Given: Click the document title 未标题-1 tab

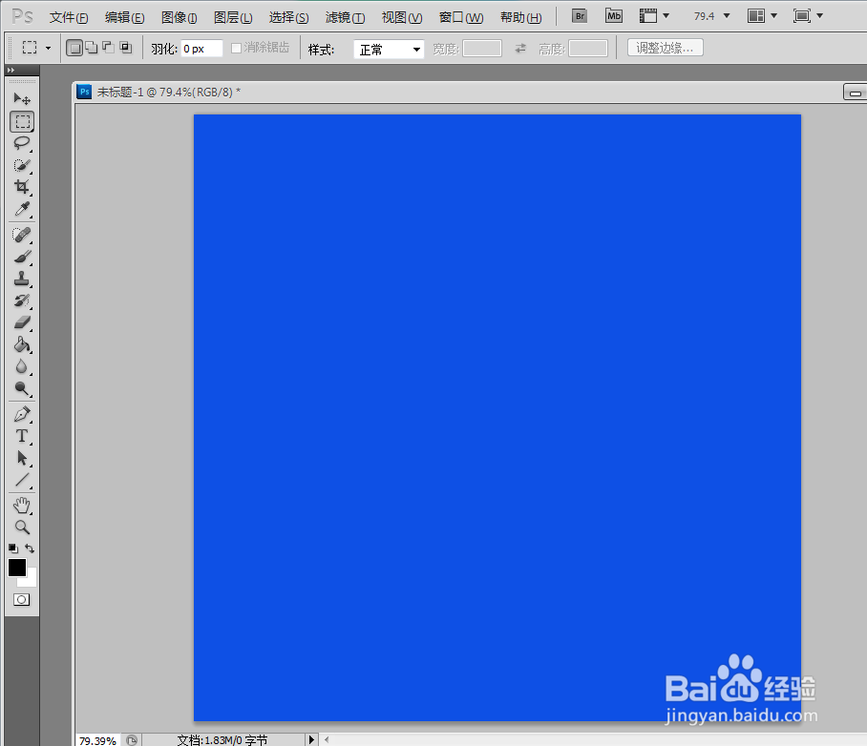Looking at the screenshot, I should 169,93.
